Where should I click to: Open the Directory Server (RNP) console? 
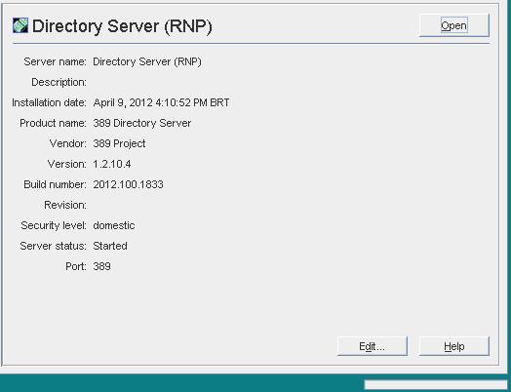(x=454, y=25)
